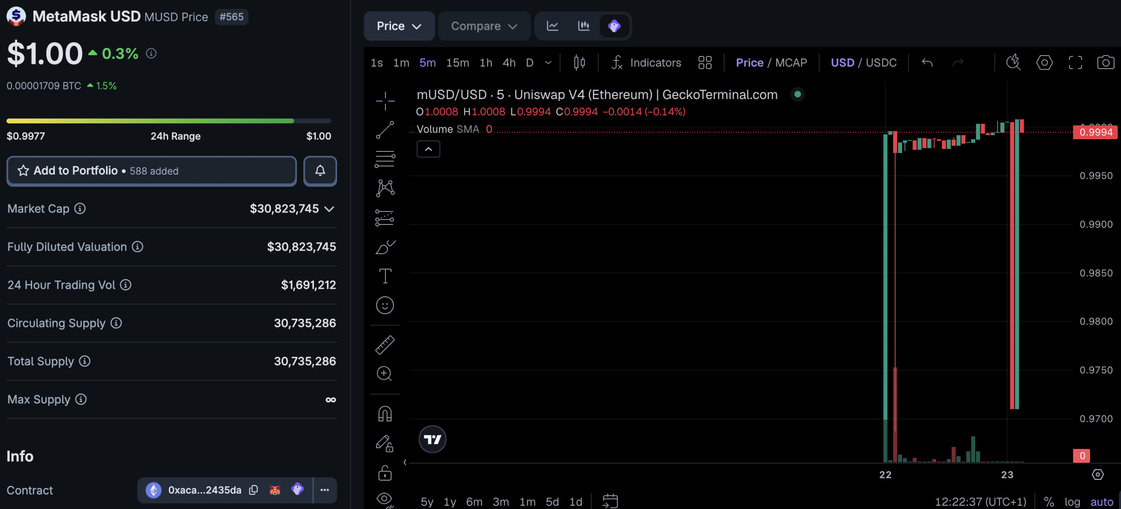
Task: Open the Fibonacci retracement tools
Action: 385,159
